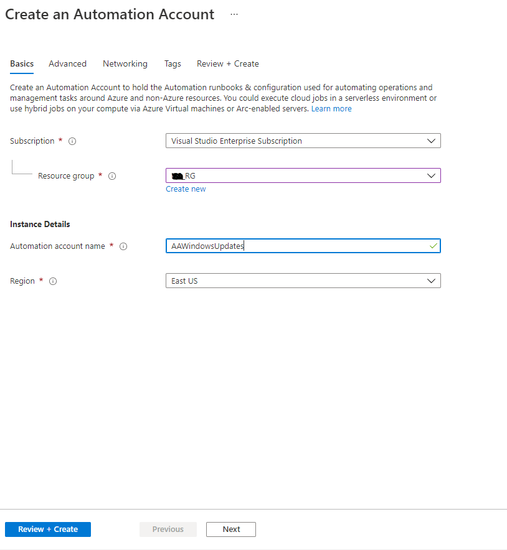Open the Networking tab

[125, 63]
